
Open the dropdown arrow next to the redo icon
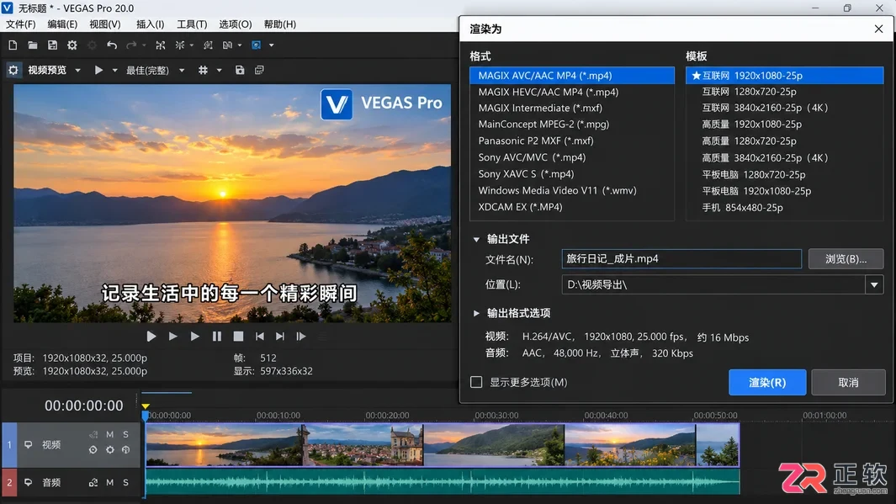click(x=144, y=45)
